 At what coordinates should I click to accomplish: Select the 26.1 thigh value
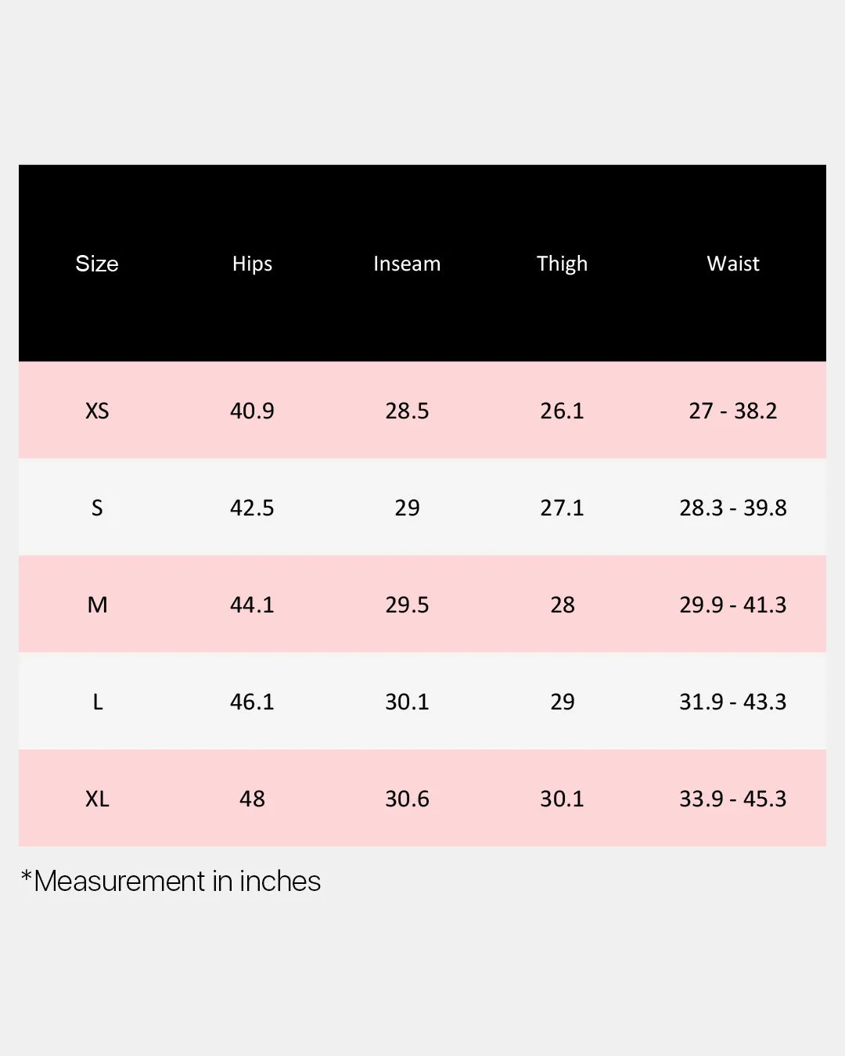pyautogui.click(x=562, y=411)
